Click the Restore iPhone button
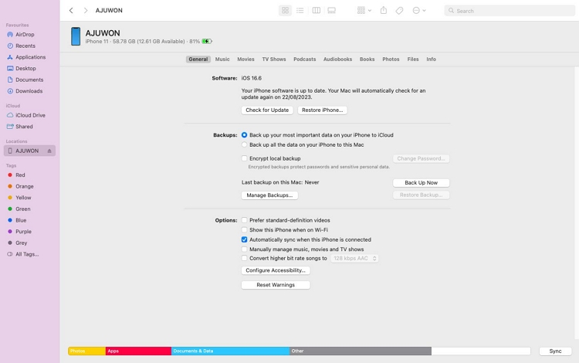The width and height of the screenshot is (579, 363). pyautogui.click(x=323, y=110)
